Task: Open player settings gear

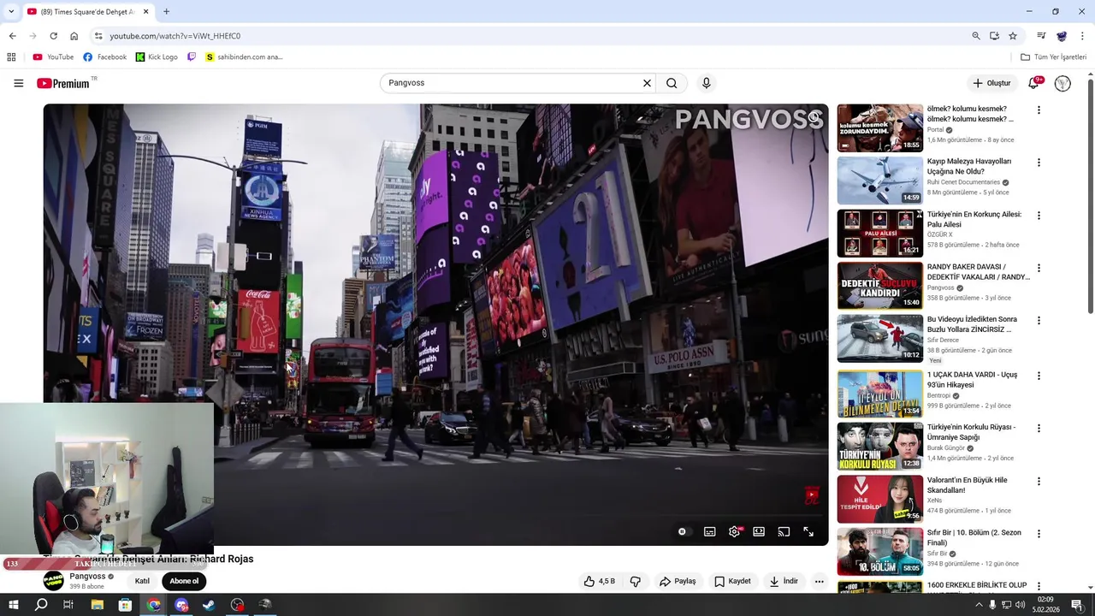Action: [x=734, y=531]
